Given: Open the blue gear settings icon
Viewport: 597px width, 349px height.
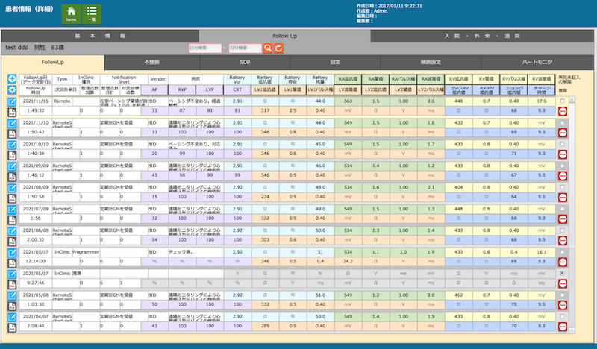Looking at the screenshot, I should point(12,89).
